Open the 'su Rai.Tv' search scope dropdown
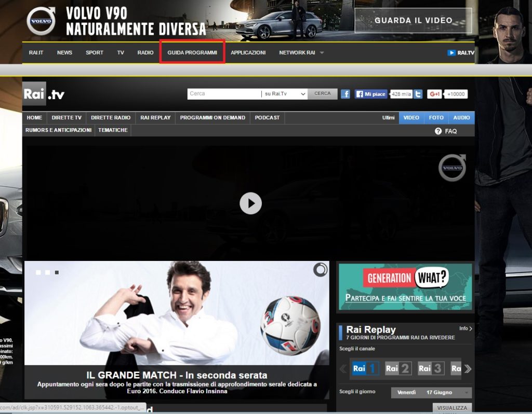532x414 pixels. pyautogui.click(x=284, y=94)
